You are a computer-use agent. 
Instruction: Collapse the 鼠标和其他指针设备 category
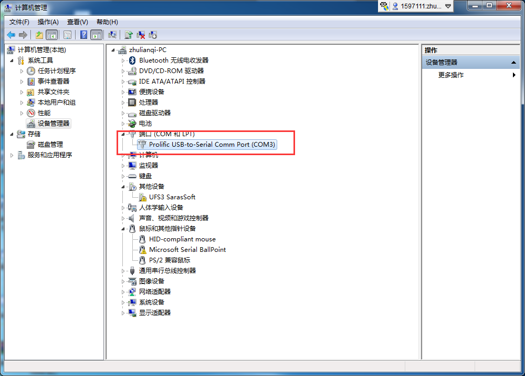pyautogui.click(x=123, y=229)
